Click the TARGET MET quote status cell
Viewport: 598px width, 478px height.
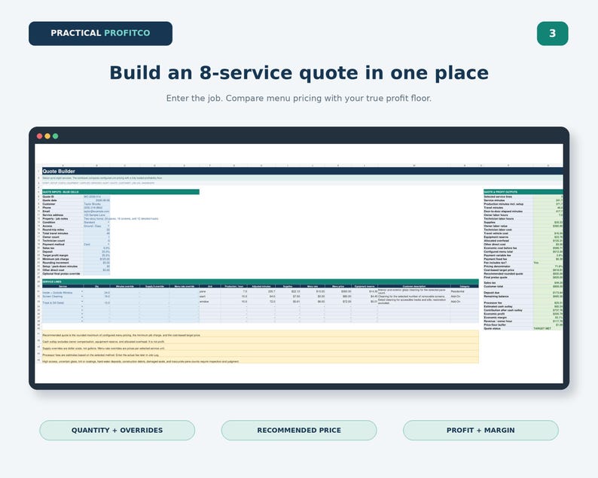coord(548,328)
